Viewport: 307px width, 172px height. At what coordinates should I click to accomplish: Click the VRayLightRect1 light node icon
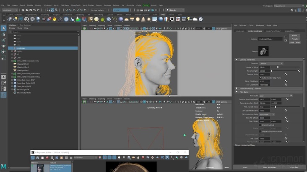click(x=15, y=64)
